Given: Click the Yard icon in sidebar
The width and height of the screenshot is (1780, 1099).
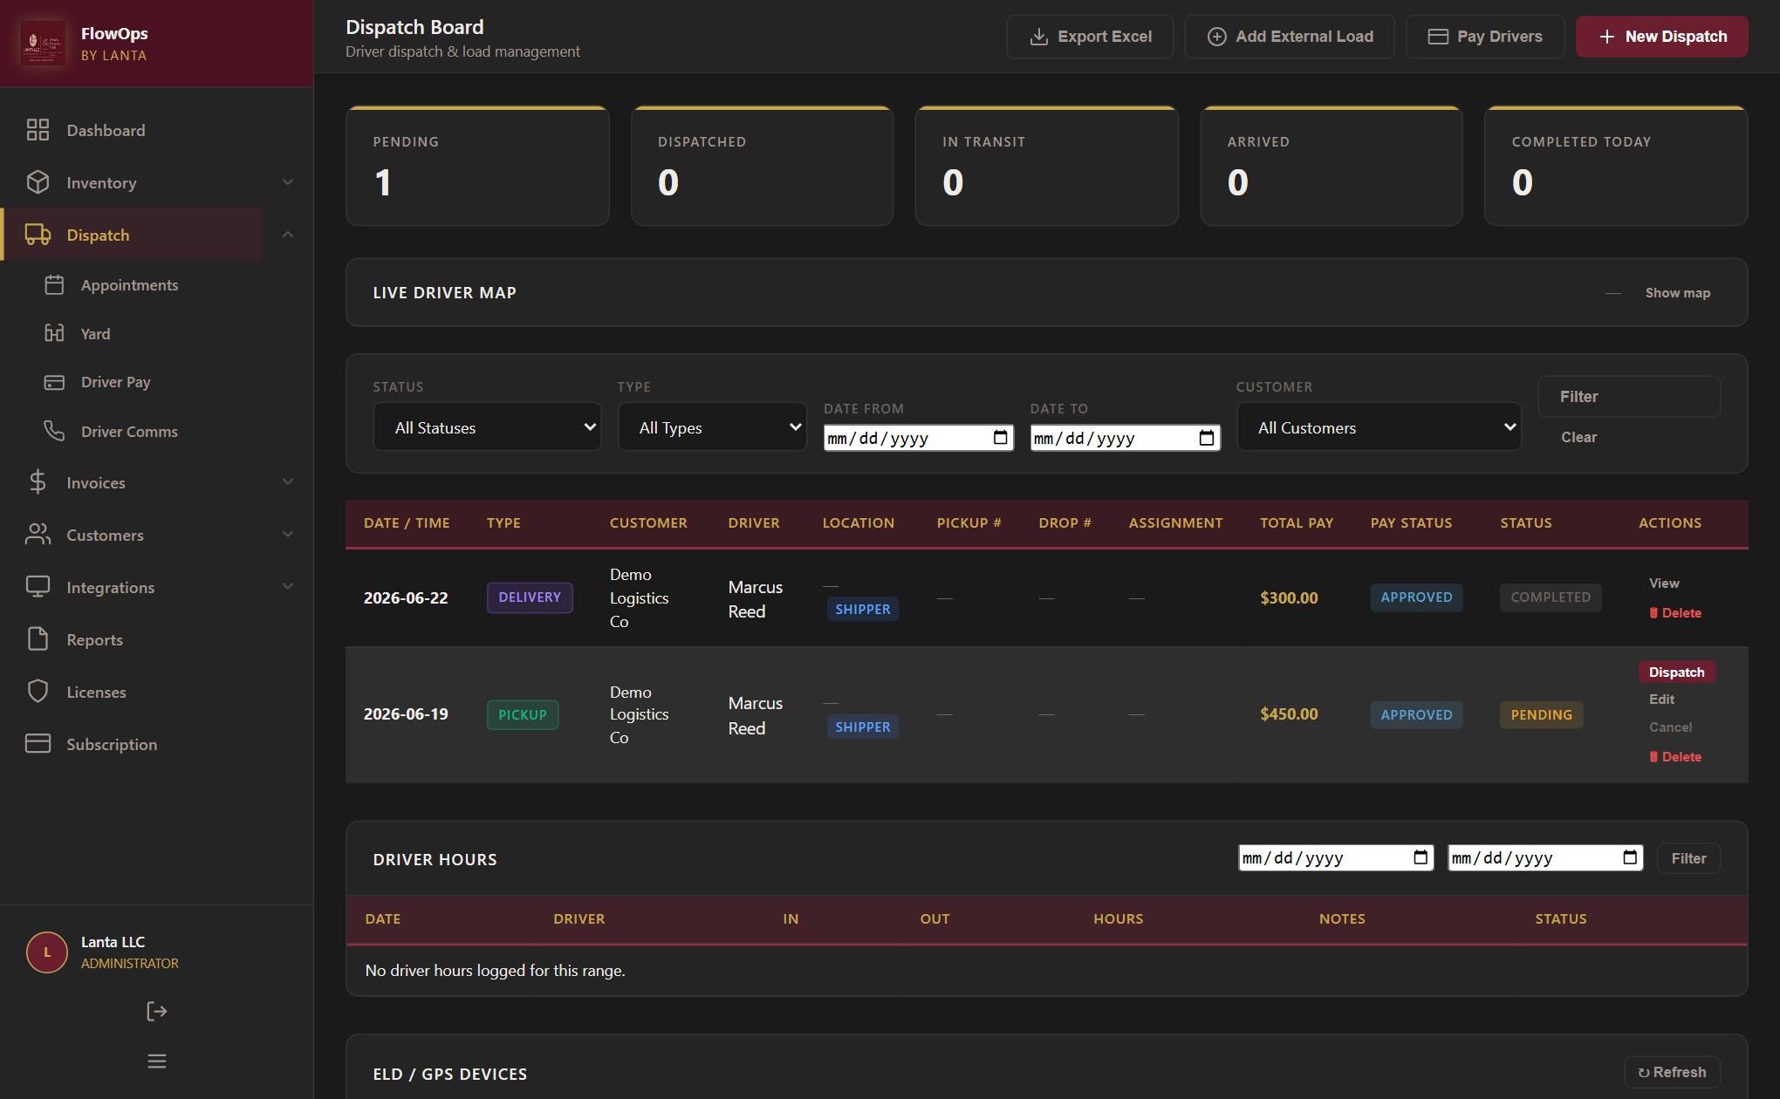Looking at the screenshot, I should (x=54, y=333).
